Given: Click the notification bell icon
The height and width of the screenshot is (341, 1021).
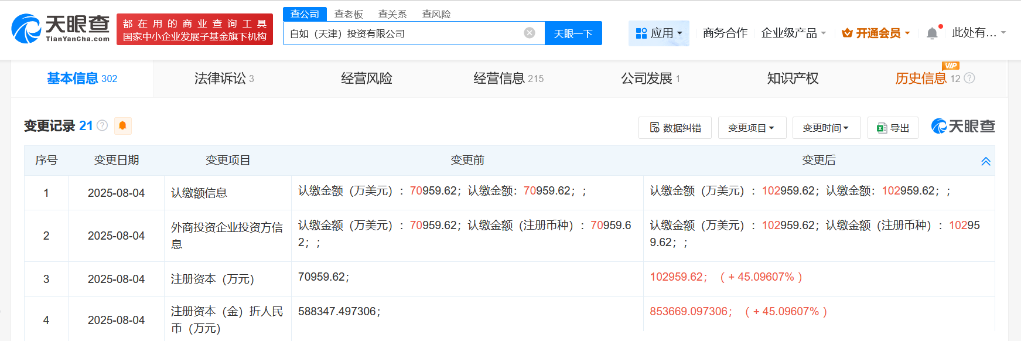Looking at the screenshot, I should (x=932, y=33).
